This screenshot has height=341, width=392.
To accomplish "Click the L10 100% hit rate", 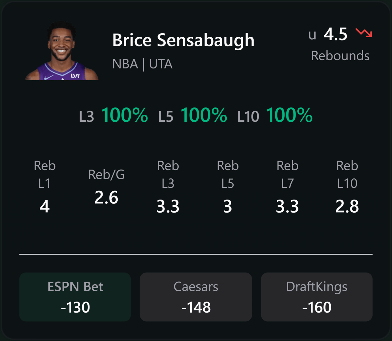I will click(275, 115).
